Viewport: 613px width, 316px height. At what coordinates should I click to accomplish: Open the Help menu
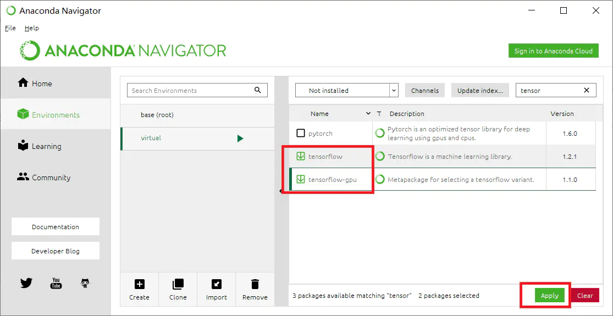(x=32, y=28)
